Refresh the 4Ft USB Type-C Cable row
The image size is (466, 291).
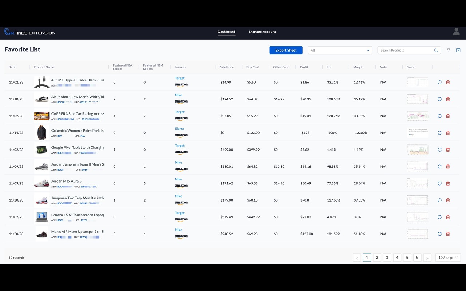click(x=439, y=82)
